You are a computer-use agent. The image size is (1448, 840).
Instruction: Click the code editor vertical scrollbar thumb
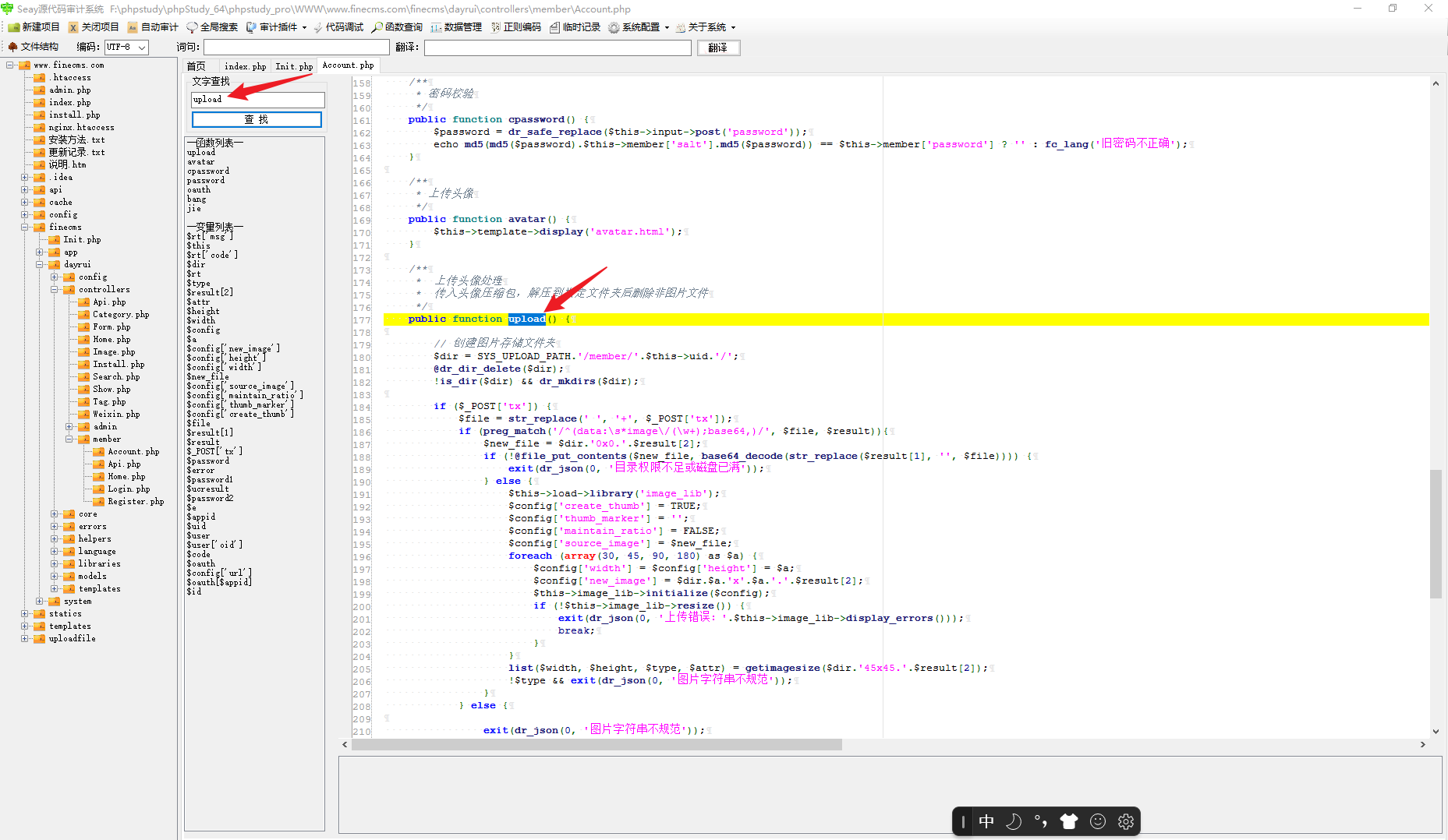(1436, 534)
